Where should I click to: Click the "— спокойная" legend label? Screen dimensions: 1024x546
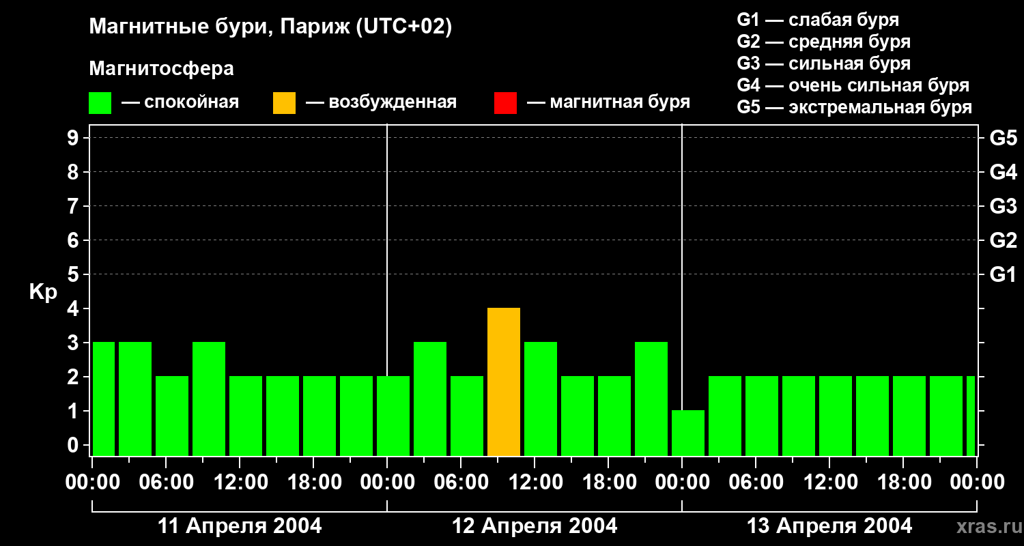180,102
